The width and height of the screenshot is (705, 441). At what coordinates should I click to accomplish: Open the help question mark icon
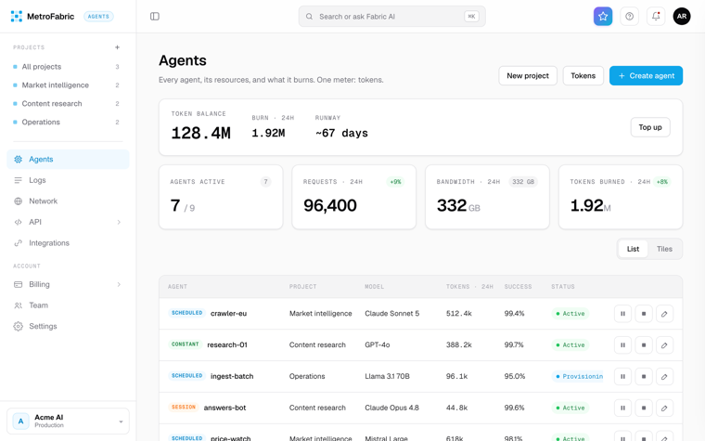pyautogui.click(x=630, y=16)
